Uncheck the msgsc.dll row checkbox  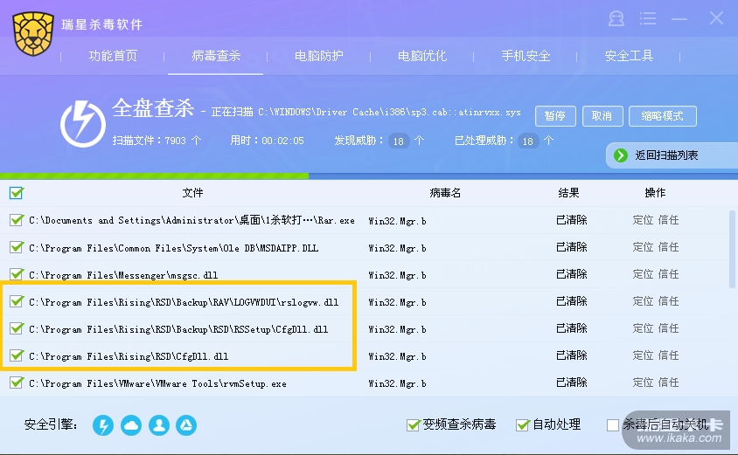17,274
